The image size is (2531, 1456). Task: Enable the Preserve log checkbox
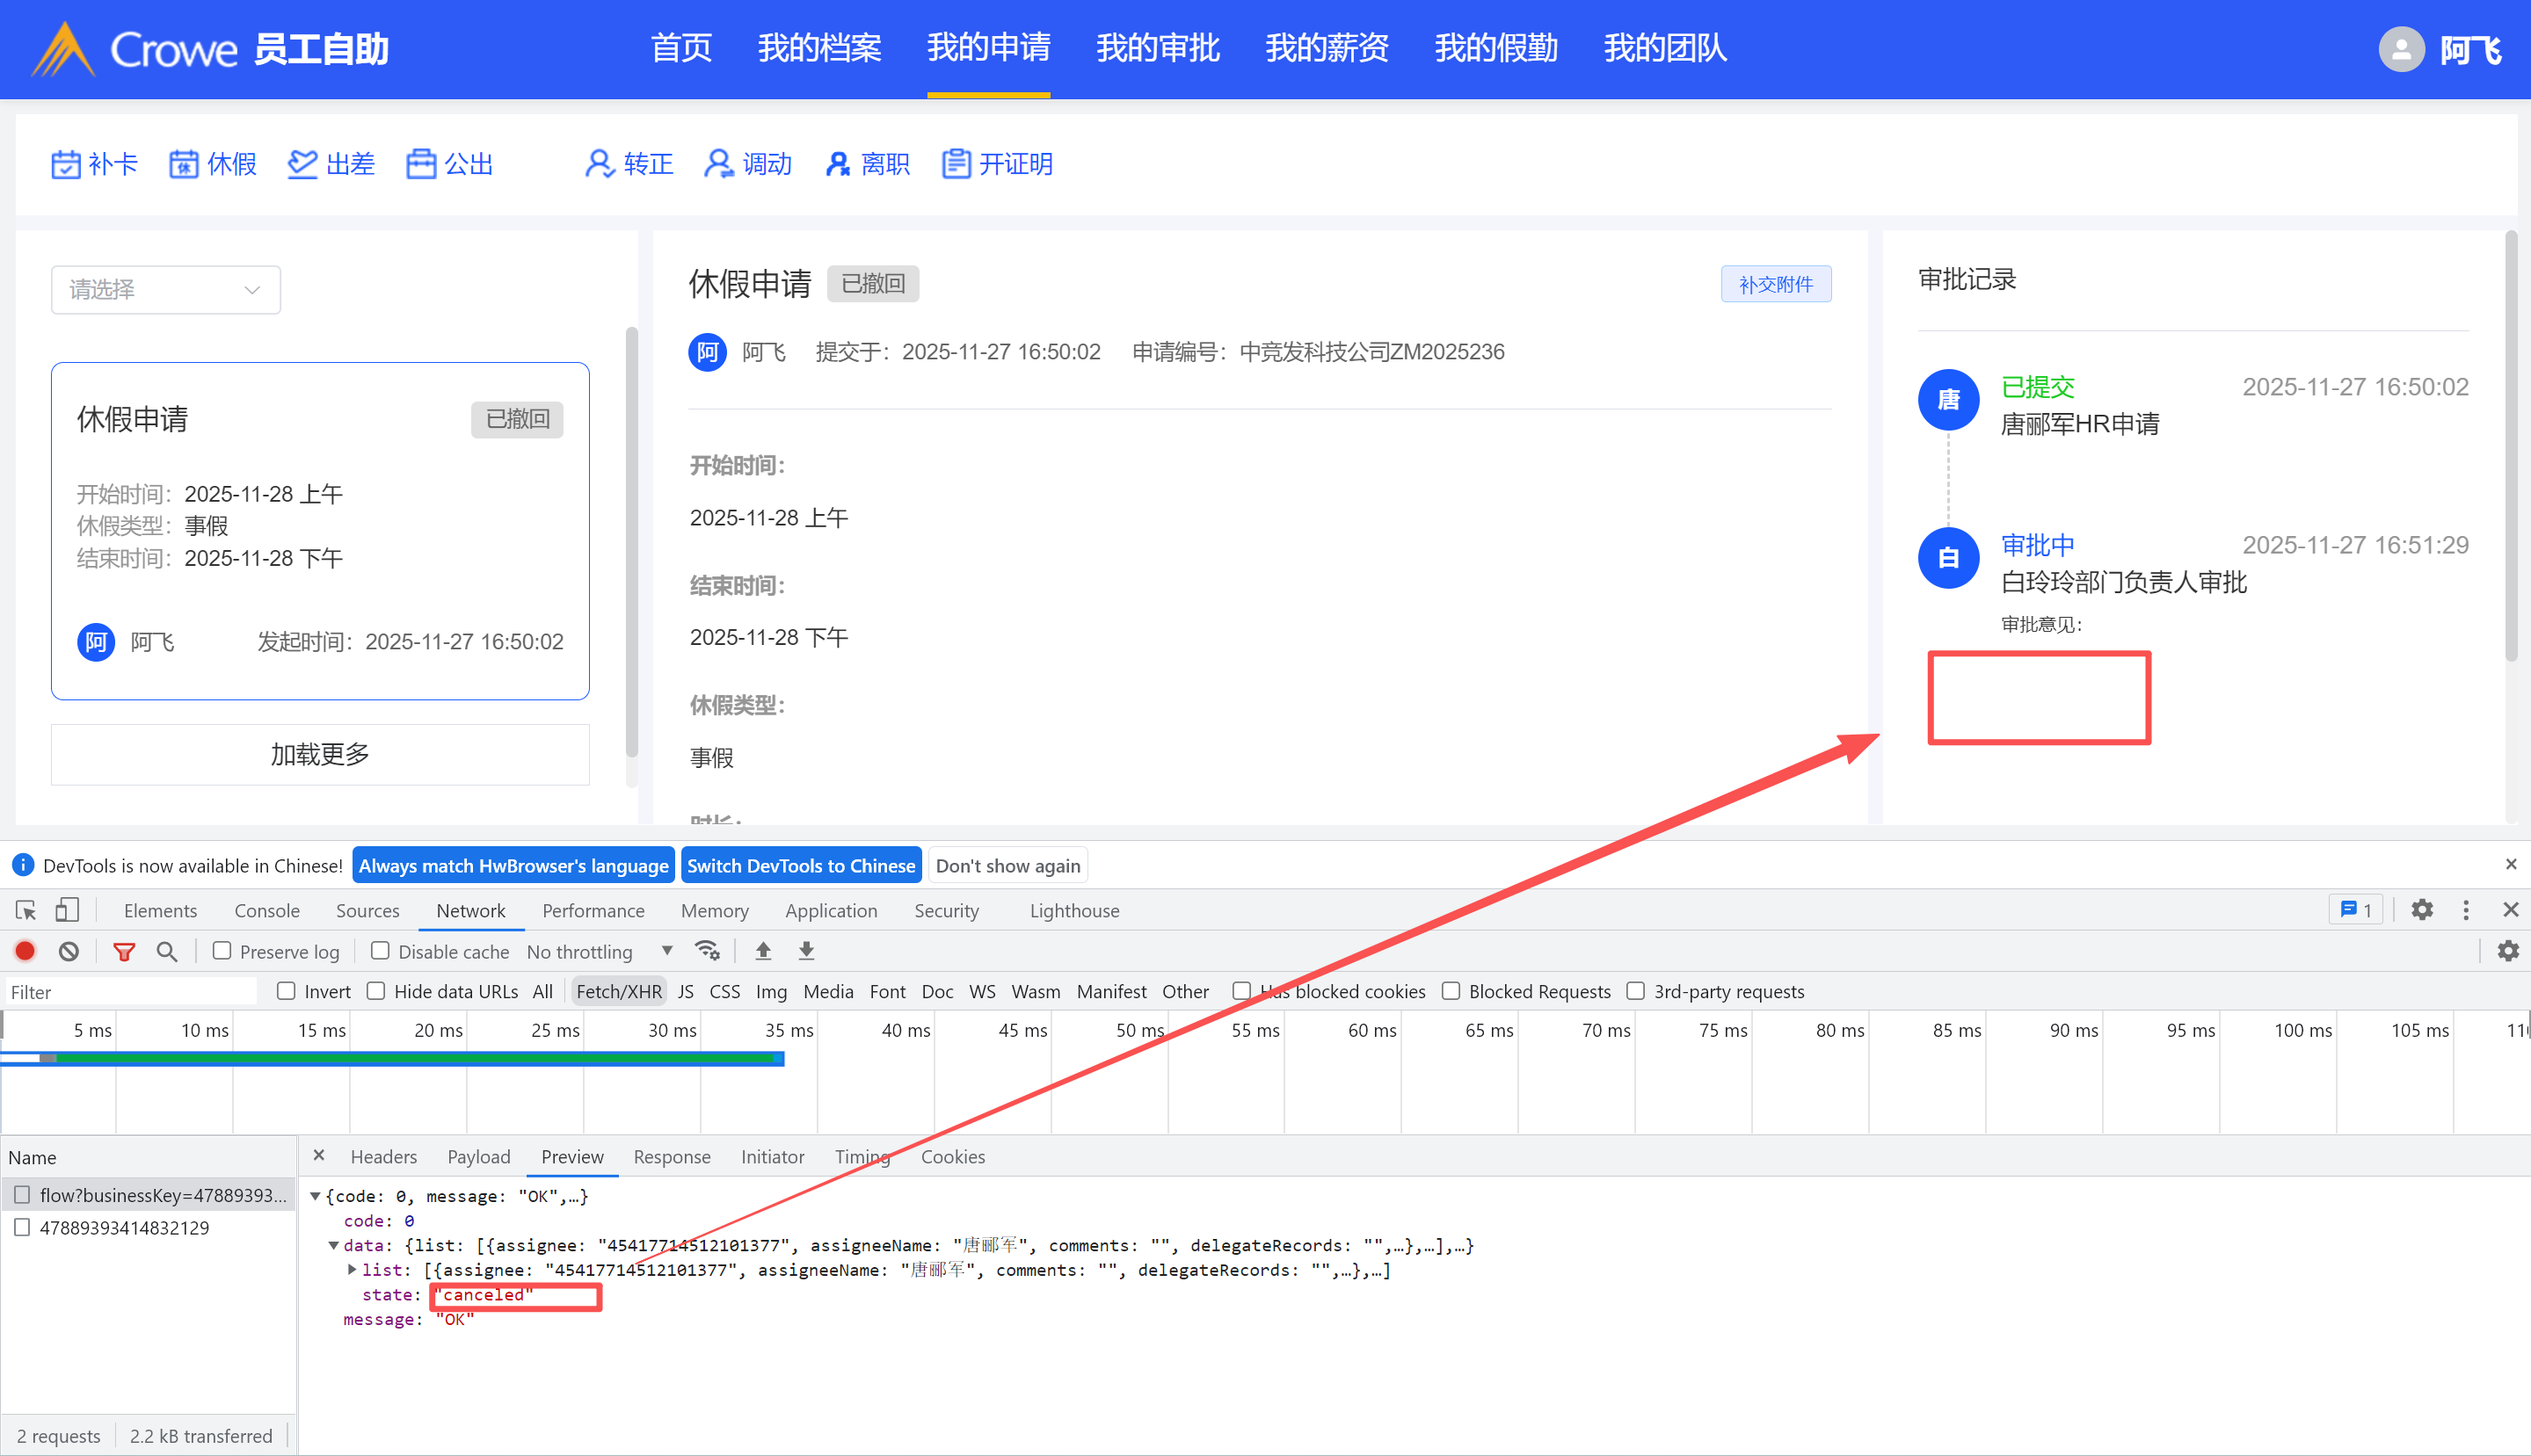pyautogui.click(x=222, y=951)
